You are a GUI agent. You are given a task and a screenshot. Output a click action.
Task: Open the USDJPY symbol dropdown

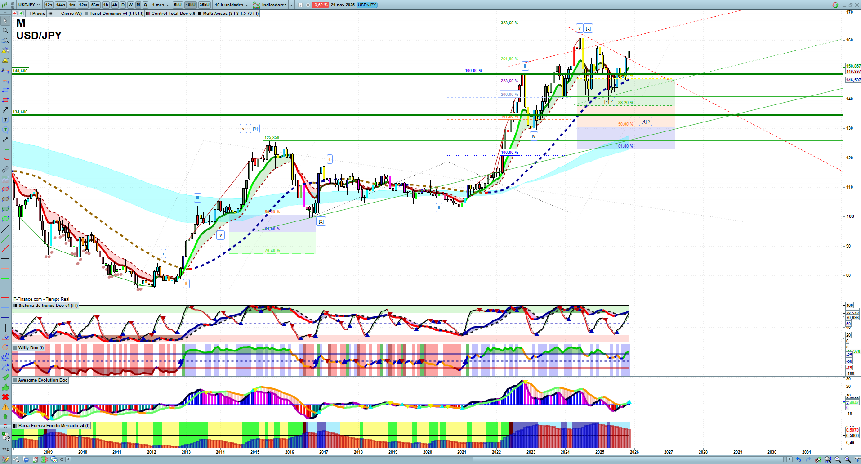(29, 5)
